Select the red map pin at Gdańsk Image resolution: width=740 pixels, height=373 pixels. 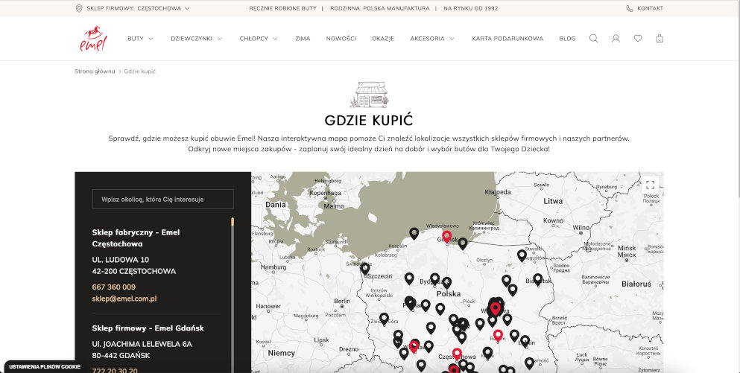pos(446,236)
